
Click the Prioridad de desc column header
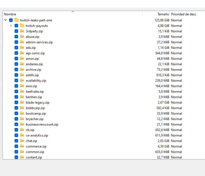(x=183, y=14)
